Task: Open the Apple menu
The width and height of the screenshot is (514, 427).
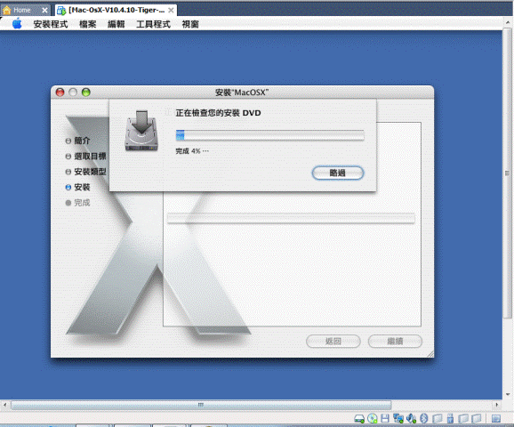Action: pos(17,24)
